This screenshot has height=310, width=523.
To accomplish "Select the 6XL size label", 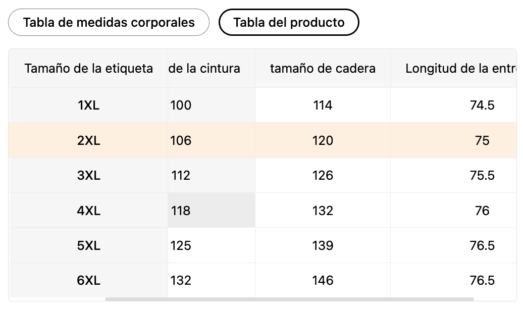I will point(88,280).
